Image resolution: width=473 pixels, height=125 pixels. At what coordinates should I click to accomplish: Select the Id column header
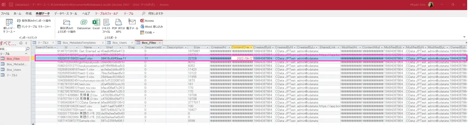pos(68,47)
